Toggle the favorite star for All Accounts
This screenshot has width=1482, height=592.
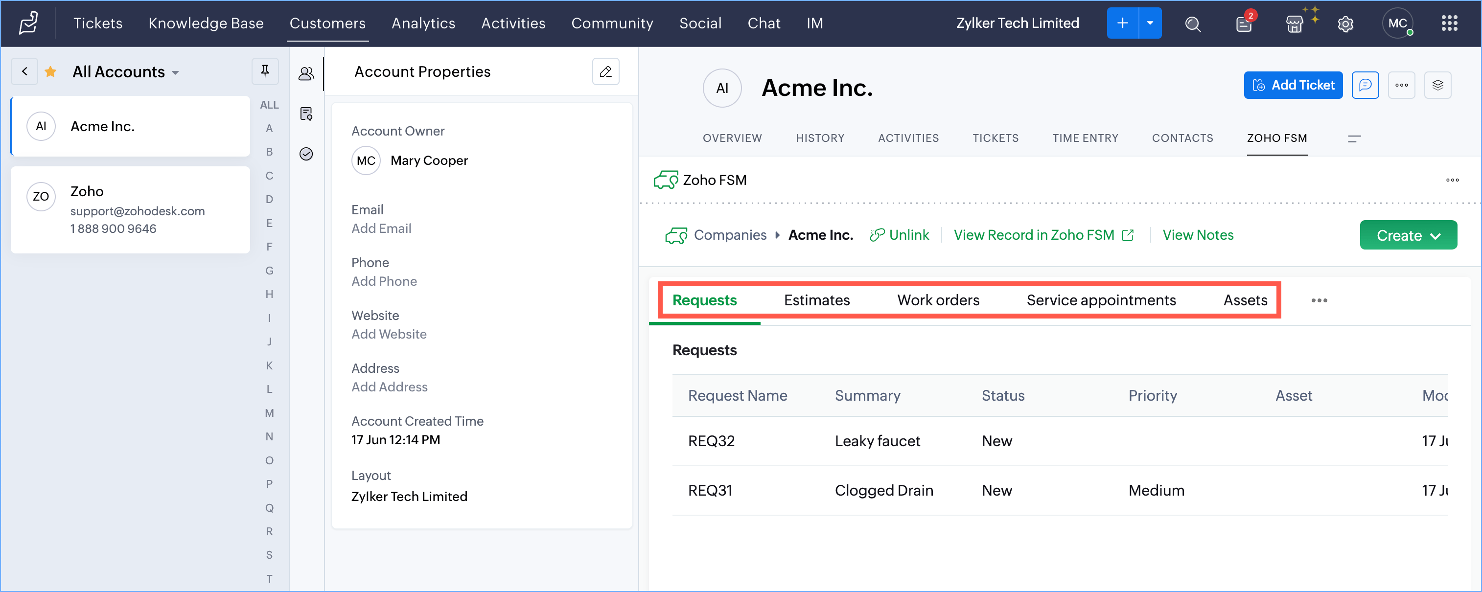pyautogui.click(x=50, y=71)
